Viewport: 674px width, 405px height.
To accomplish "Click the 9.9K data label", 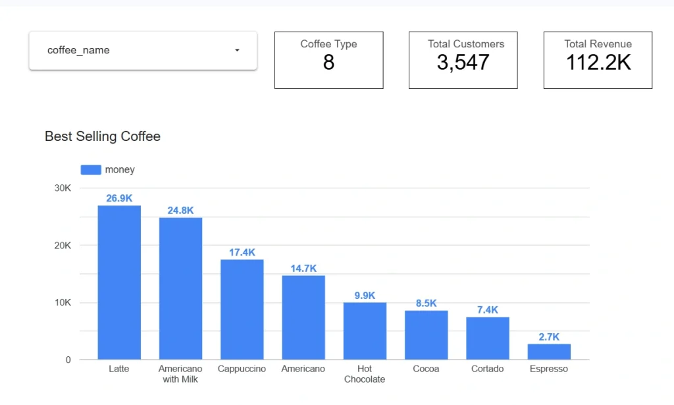I will [x=365, y=296].
